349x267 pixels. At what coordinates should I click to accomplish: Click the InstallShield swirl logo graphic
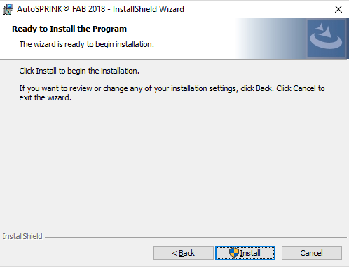326,39
